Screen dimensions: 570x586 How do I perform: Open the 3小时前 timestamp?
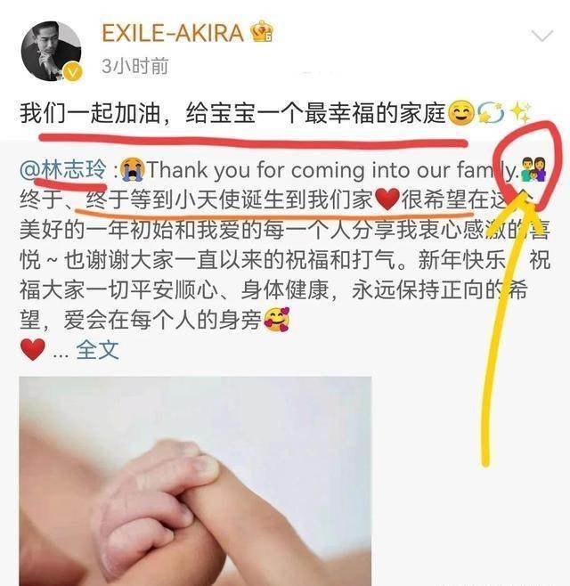[x=135, y=67]
